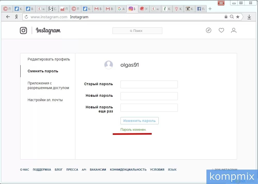Open the ПРЕССА footer link
Screen dimensions: 258x184
[72, 170]
